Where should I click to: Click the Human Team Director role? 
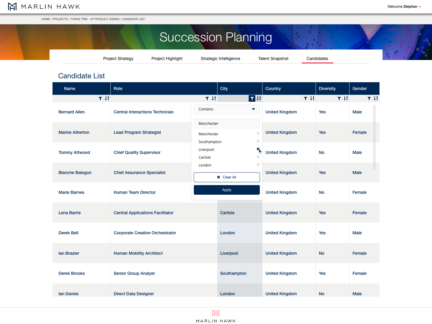coord(135,193)
